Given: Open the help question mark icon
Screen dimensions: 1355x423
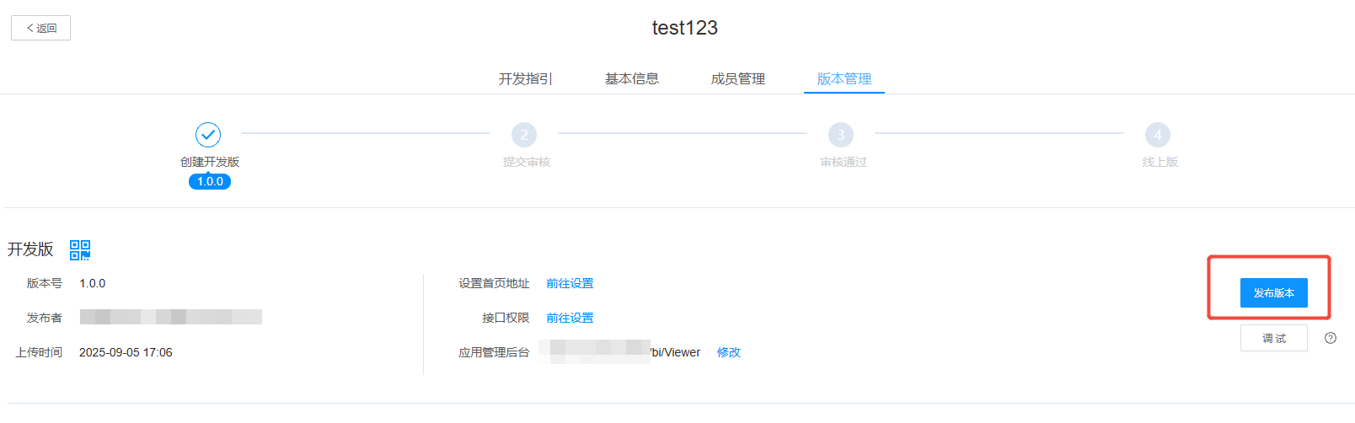Looking at the screenshot, I should tap(1331, 338).
